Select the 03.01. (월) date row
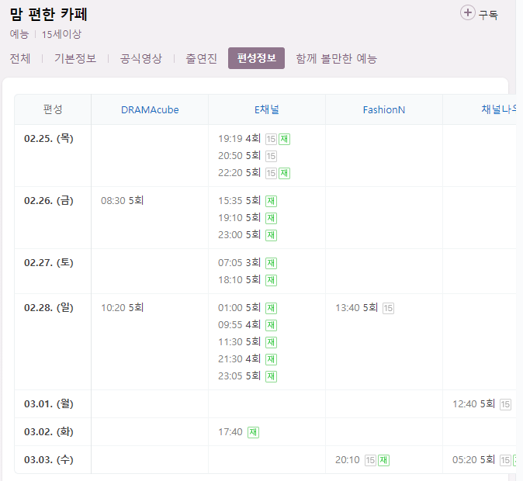Image resolution: width=523 pixels, height=481 pixels. click(x=49, y=403)
